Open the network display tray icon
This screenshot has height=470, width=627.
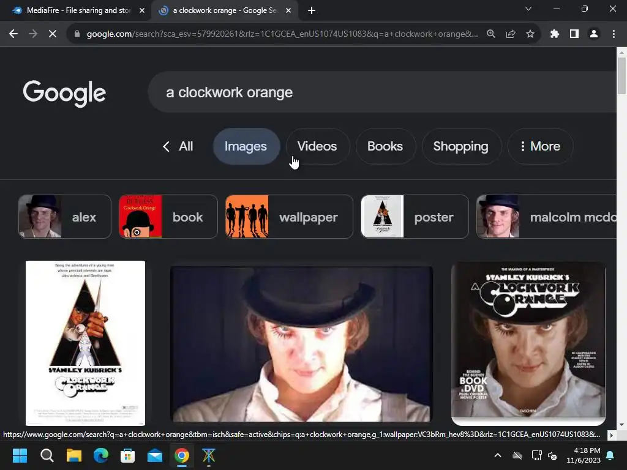tap(536, 455)
